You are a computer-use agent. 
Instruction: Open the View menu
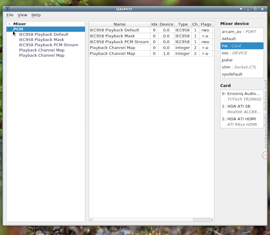coord(22,15)
